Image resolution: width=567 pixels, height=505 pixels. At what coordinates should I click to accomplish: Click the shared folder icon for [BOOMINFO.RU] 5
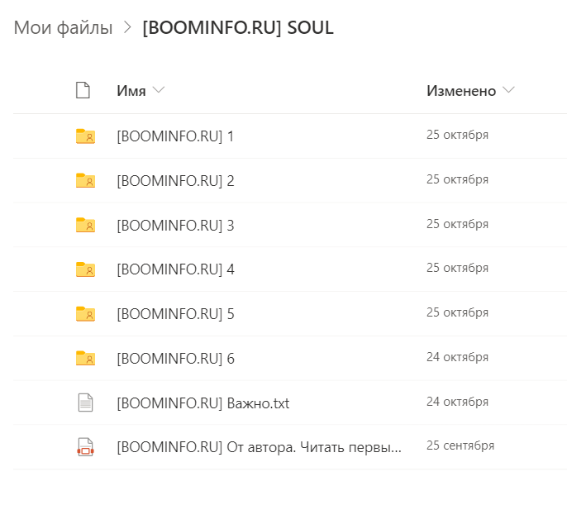tap(85, 314)
